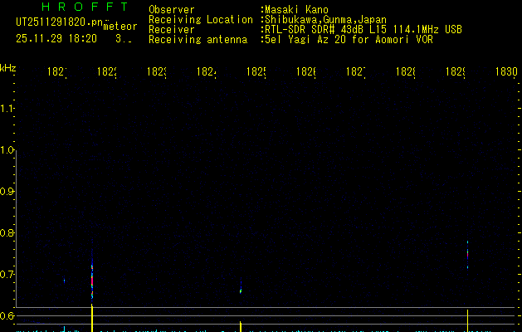Screen dimensions: 522x332
Task: Click the 0.6 frequency axis label
Action: [7, 315]
